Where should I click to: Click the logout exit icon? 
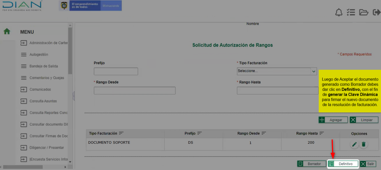pyautogui.click(x=377, y=12)
